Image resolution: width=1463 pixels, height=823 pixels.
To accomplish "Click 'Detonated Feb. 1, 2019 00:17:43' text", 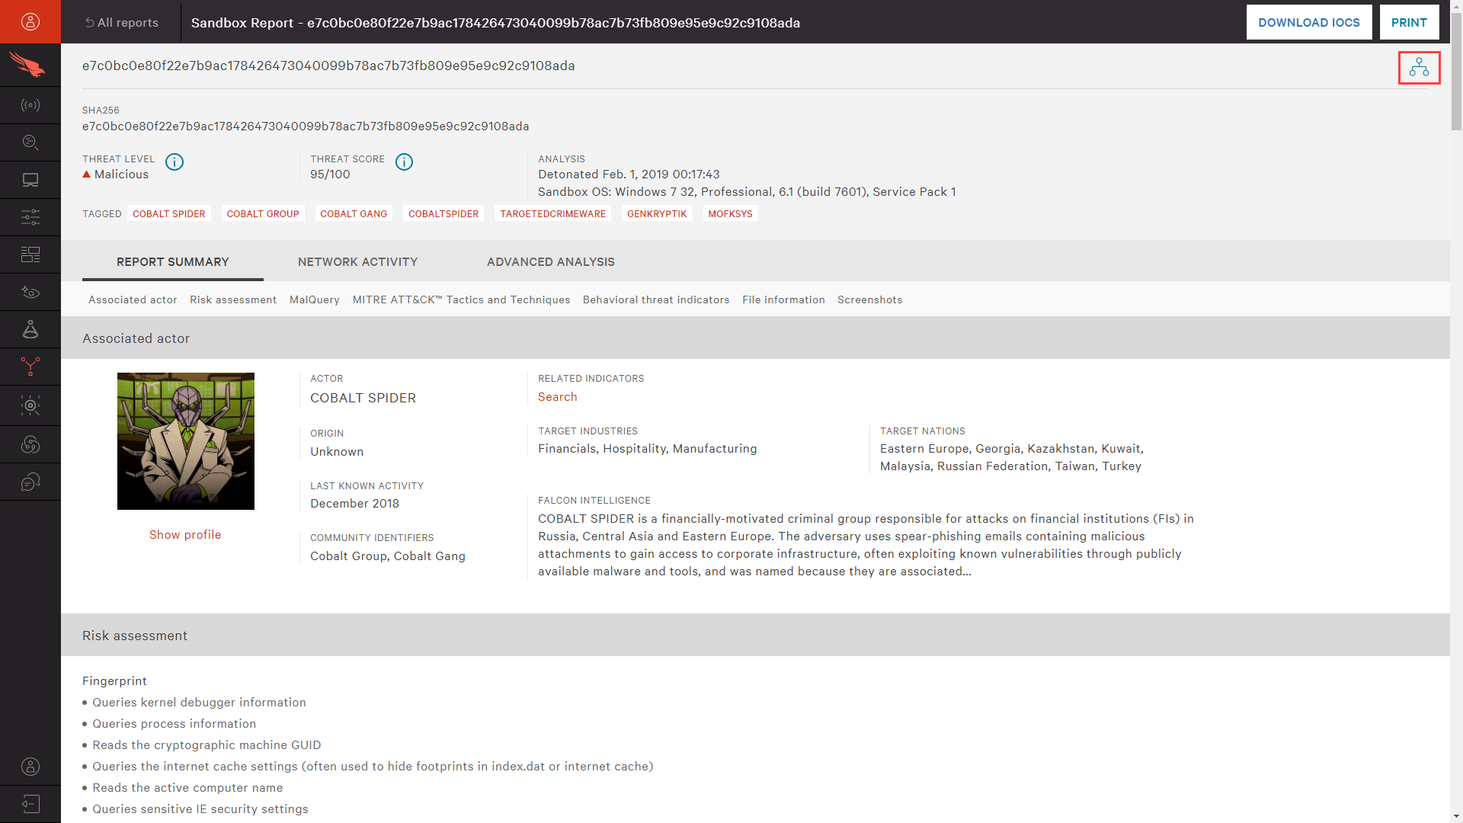I will point(629,175).
